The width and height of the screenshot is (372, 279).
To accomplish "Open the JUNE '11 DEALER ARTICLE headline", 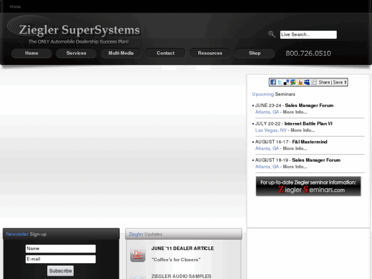I will pos(183,248).
